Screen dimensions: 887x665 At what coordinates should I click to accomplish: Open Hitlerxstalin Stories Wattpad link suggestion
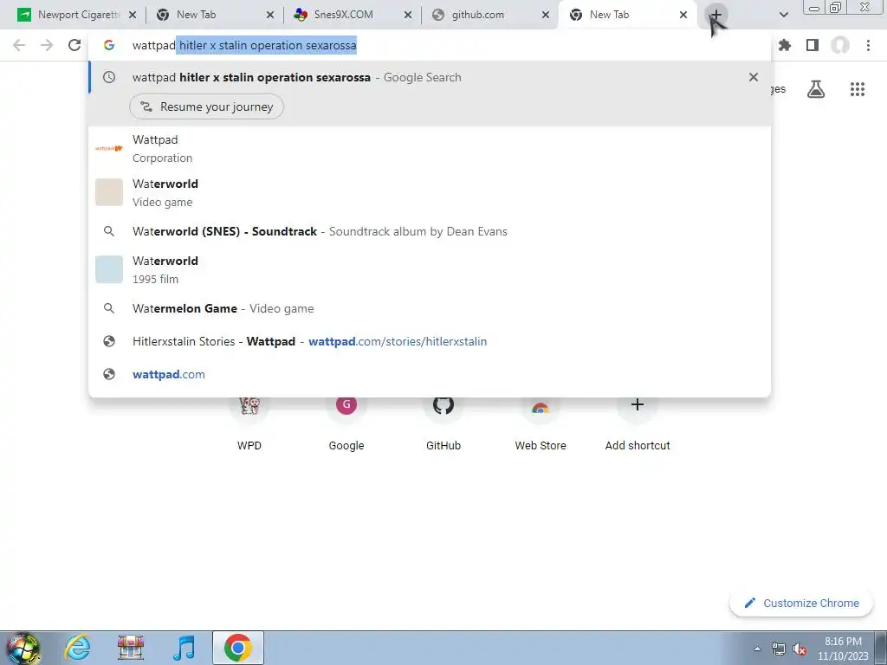(430, 341)
